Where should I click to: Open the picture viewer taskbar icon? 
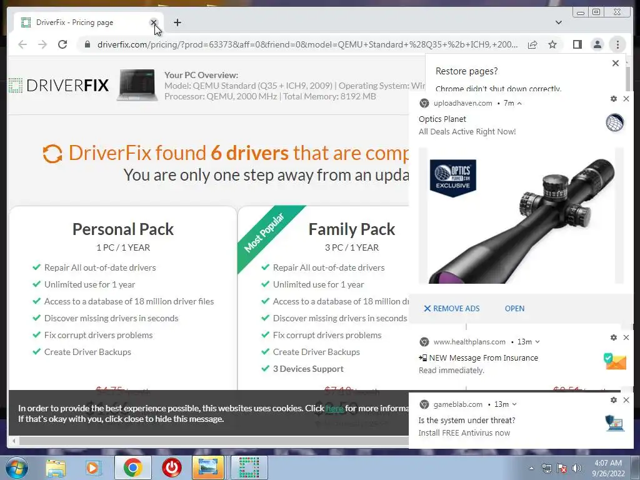tap(207, 467)
